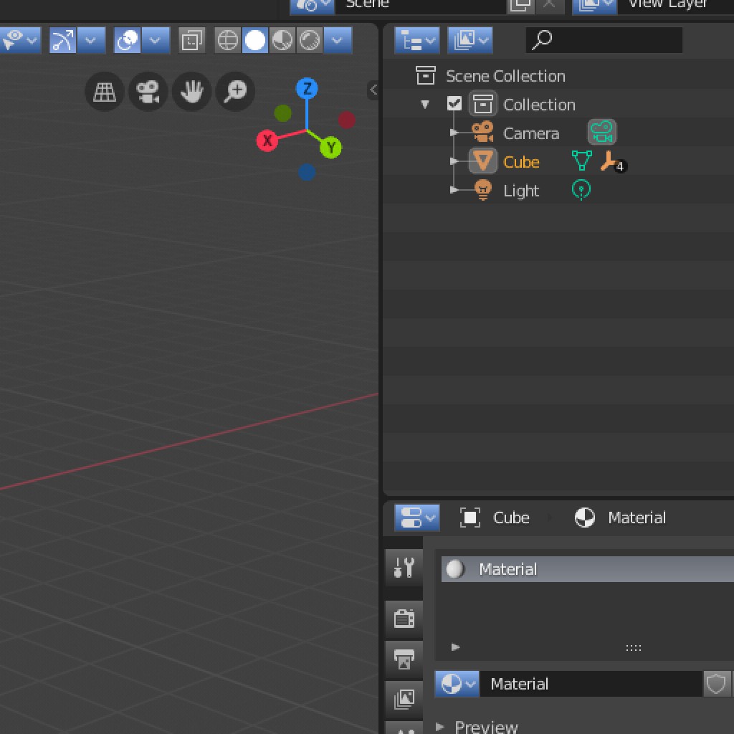734x734 pixels.
Task: Select the Light object in outliner
Action: [520, 190]
